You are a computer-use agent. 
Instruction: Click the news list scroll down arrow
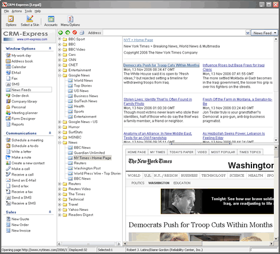[x=276, y=140]
